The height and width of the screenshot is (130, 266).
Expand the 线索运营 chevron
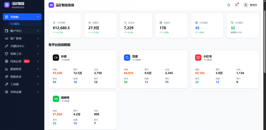(x=38, y=61)
